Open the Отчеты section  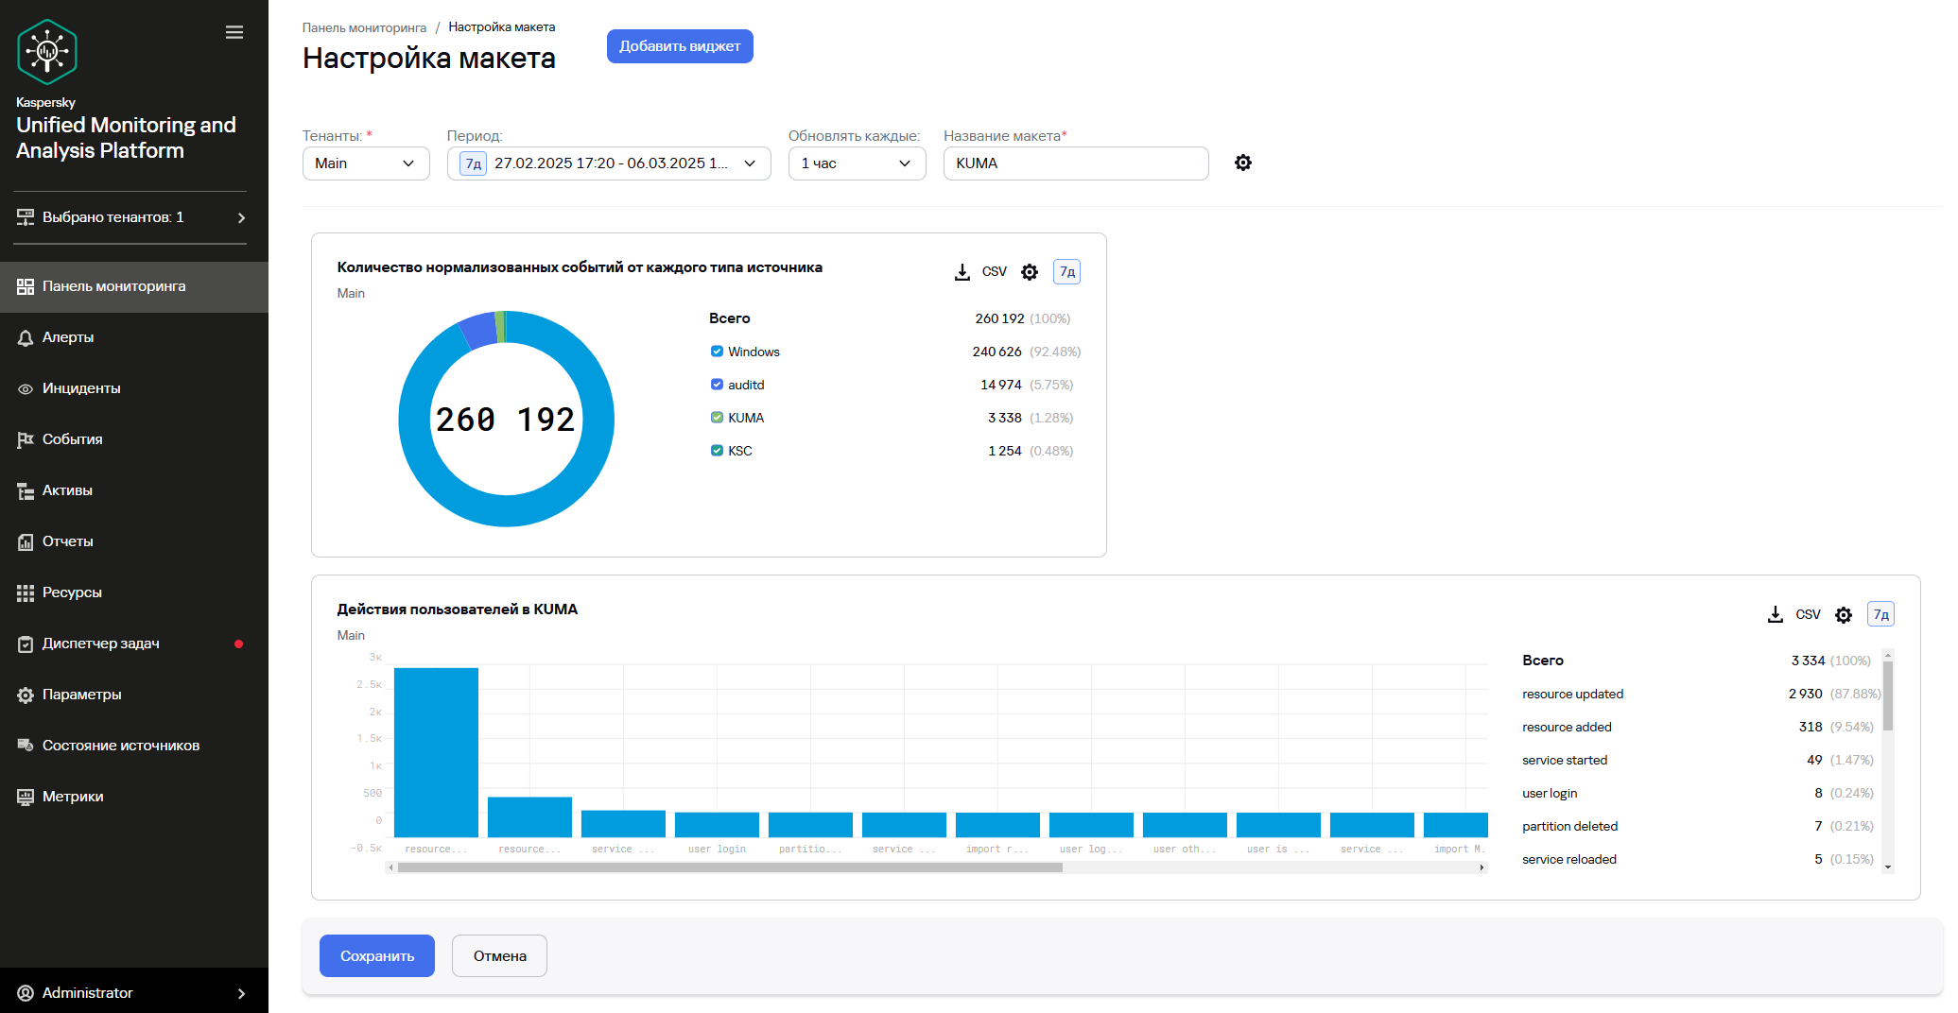[x=134, y=541]
